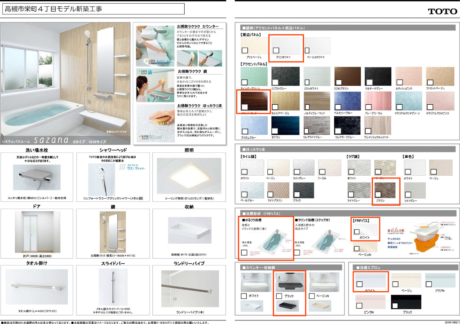Viewport: 460px width, 324px height.
Task: Choose the プリズムブルー accent panel swatch
Action: pos(254,125)
